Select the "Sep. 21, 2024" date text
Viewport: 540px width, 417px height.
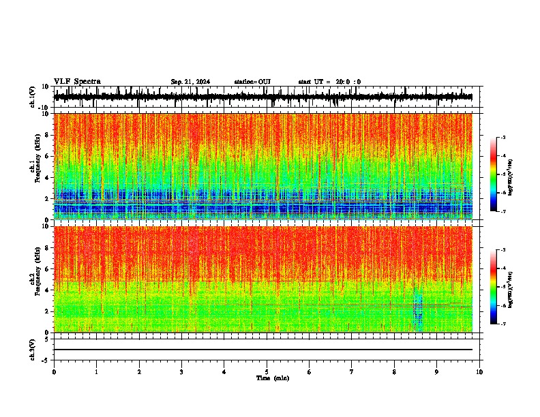pos(190,82)
